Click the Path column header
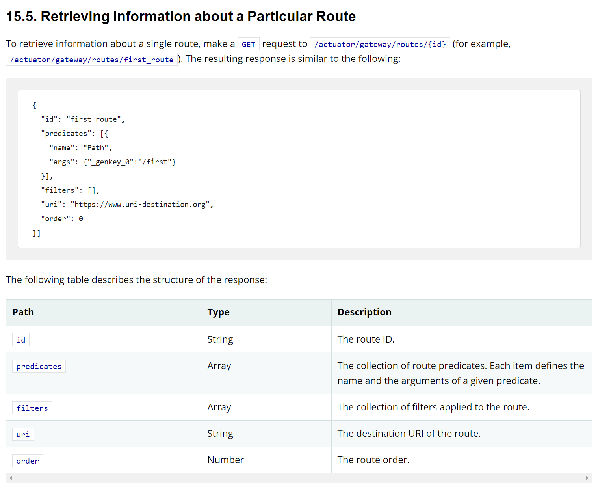This screenshot has width=598, height=490. [x=23, y=312]
